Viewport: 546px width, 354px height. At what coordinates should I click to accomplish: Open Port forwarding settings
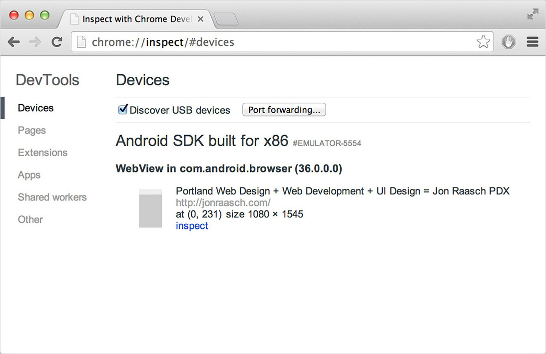[284, 110]
